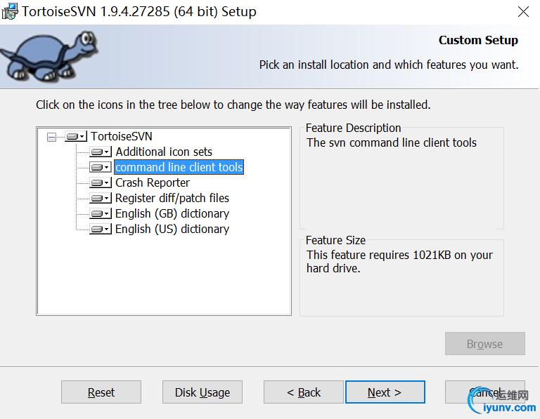
Task: Open Disk Usage information
Action: pos(202,392)
